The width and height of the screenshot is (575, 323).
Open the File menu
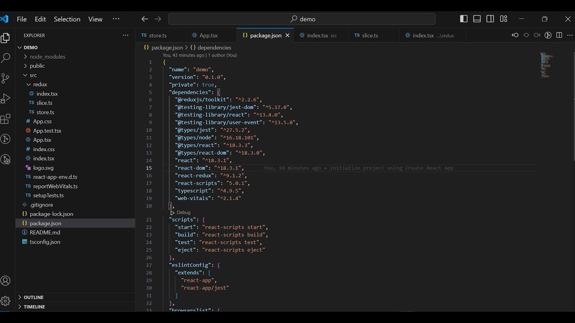(x=22, y=19)
